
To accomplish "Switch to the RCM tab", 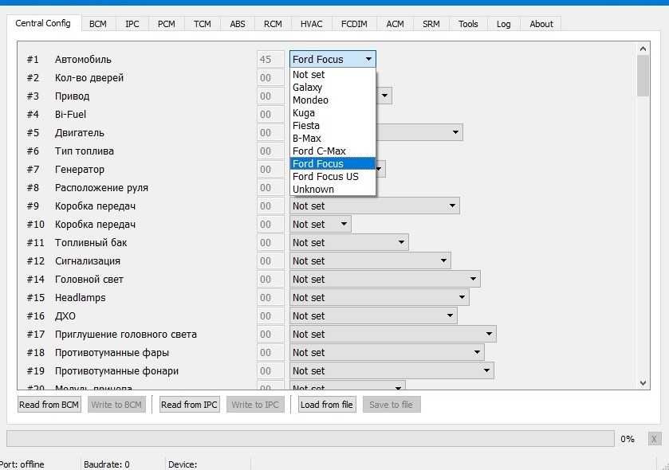I will (x=273, y=24).
